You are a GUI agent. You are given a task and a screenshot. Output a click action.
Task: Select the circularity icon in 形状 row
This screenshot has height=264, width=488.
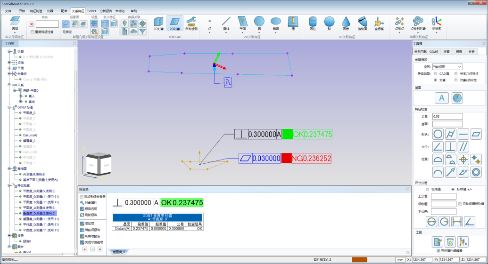point(438,134)
